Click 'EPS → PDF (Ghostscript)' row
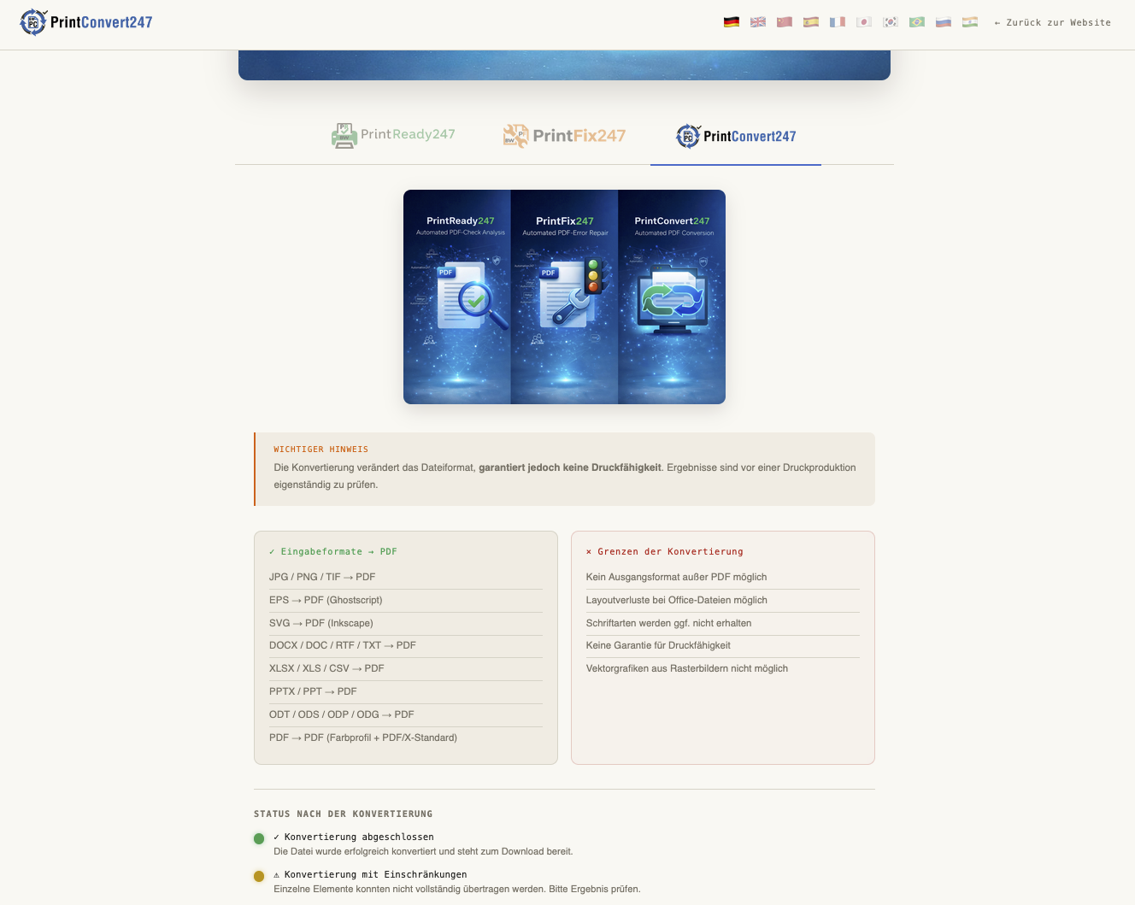 [x=406, y=600]
